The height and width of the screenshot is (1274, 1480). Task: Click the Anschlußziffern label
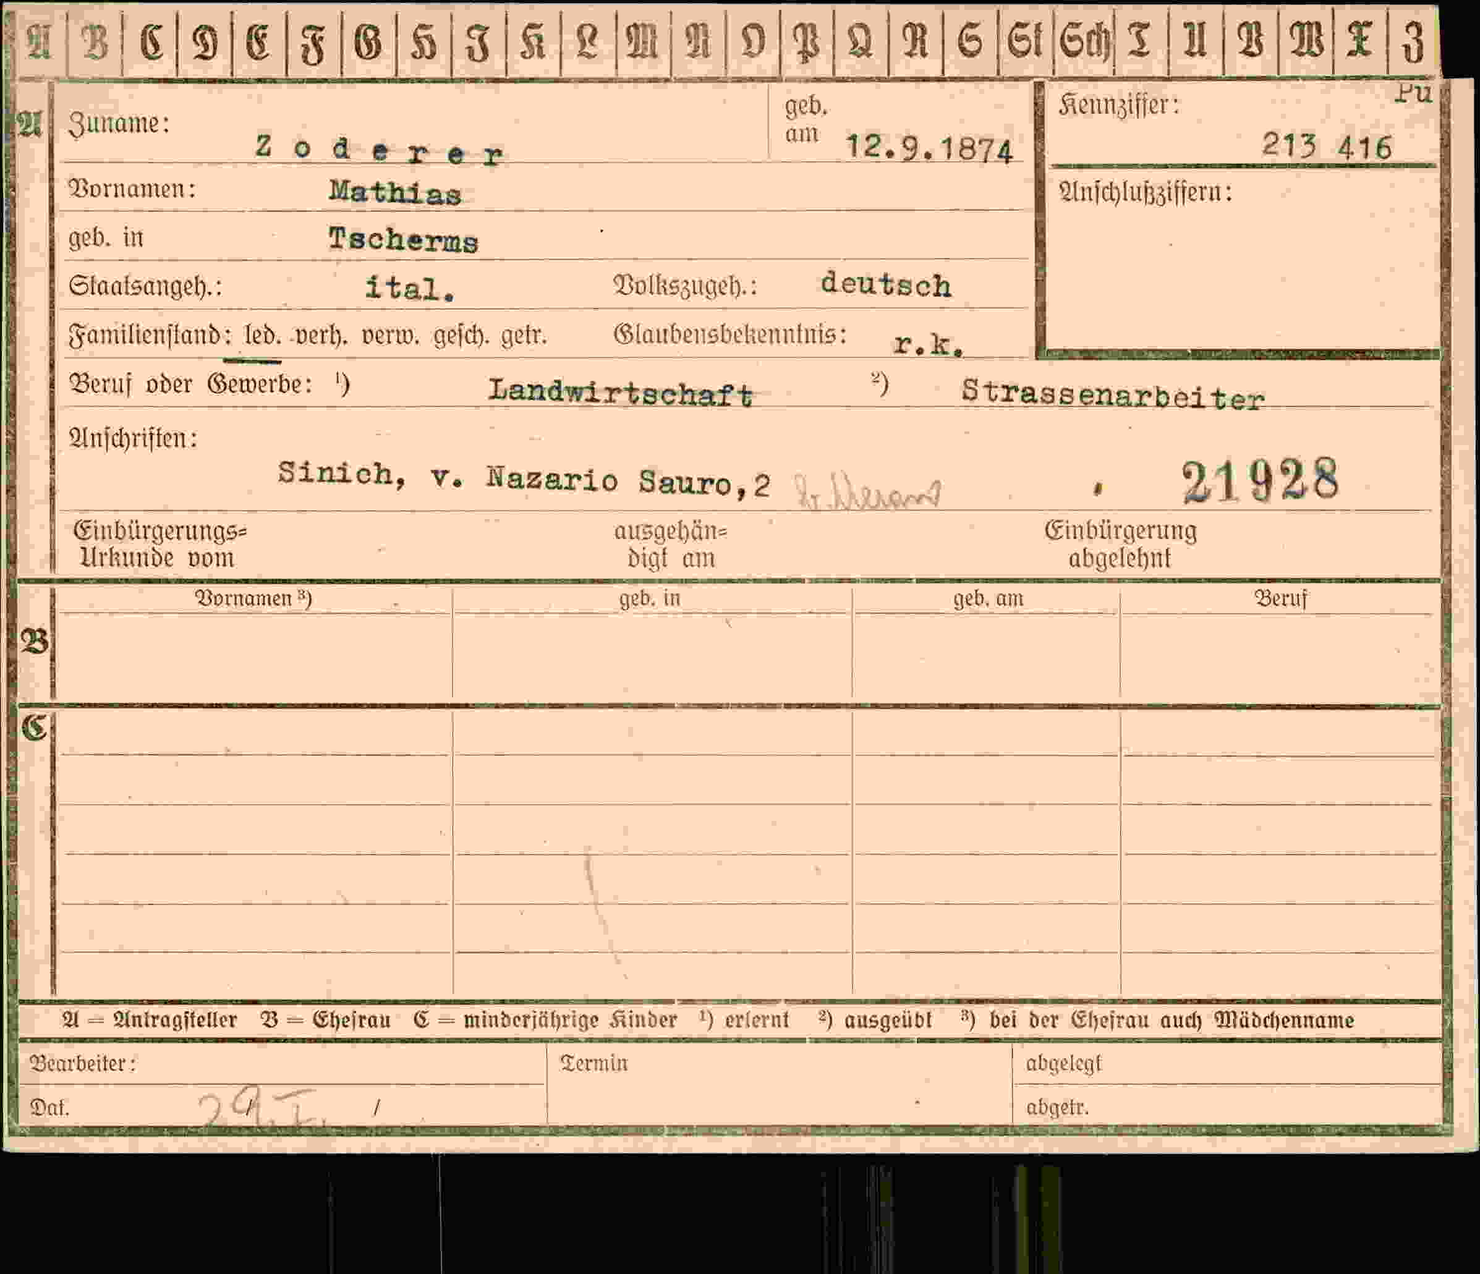[1146, 193]
